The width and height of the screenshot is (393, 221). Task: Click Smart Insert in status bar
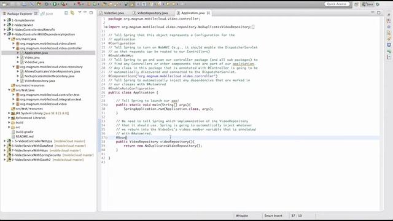click(x=273, y=215)
